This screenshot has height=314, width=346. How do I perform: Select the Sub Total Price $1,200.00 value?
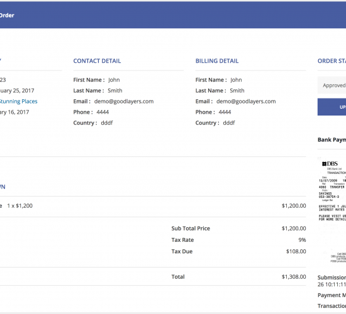(294, 229)
